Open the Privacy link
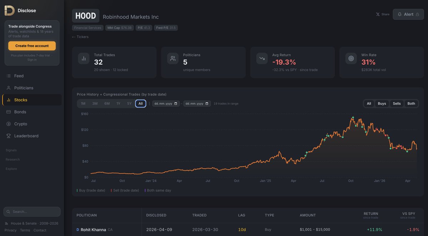This screenshot has height=236, width=428. [10, 230]
